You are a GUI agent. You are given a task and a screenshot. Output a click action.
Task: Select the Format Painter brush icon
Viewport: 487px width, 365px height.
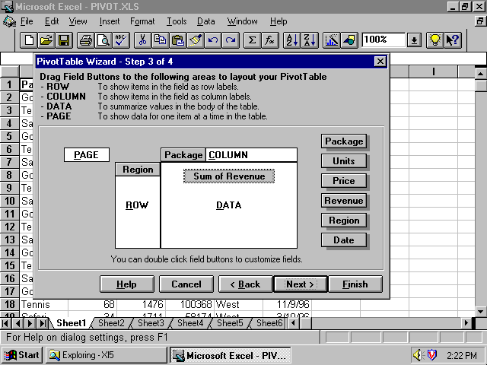pyautogui.click(x=196, y=40)
